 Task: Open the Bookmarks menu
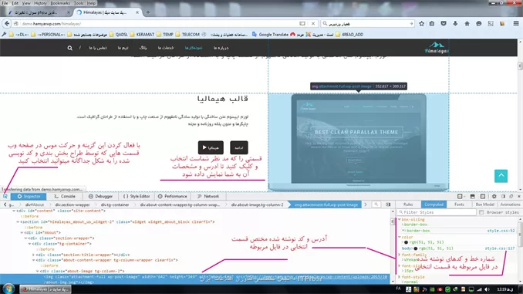(x=60, y=3)
